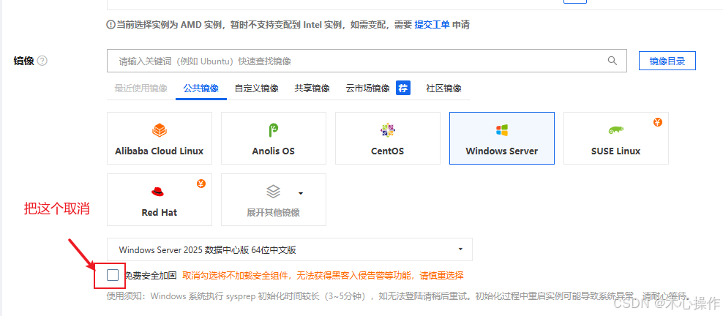The height and width of the screenshot is (316, 723).
Task: Click the 使用须知 sysprep notice text
Action: (x=399, y=296)
